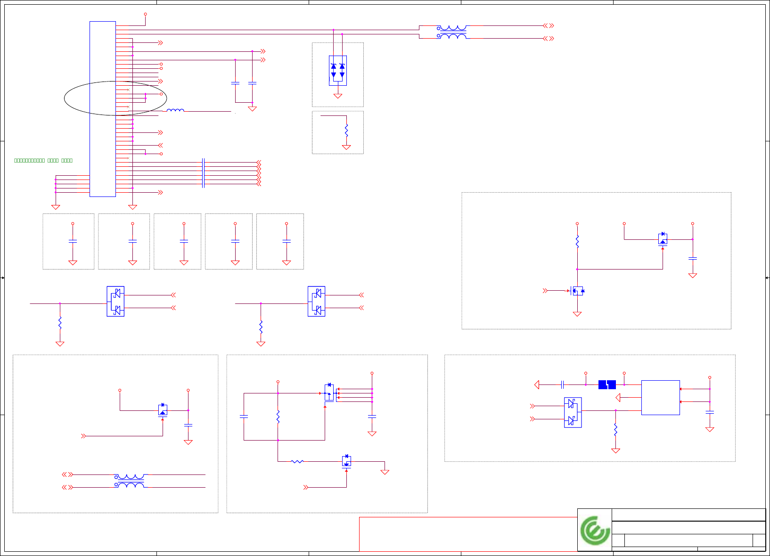Select the common-mode choke at sheet top

tap(453, 32)
